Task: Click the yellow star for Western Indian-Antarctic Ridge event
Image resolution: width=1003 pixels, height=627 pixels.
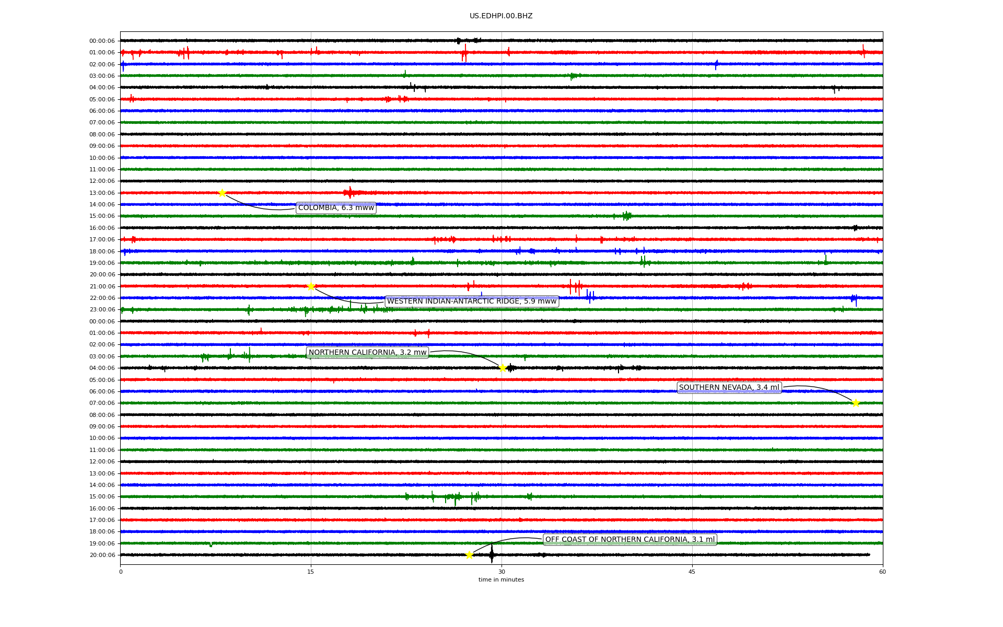Action: 311,286
